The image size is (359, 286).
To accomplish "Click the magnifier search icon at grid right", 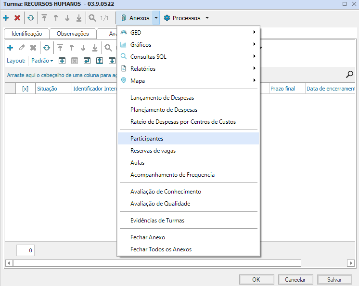I will [x=350, y=74].
